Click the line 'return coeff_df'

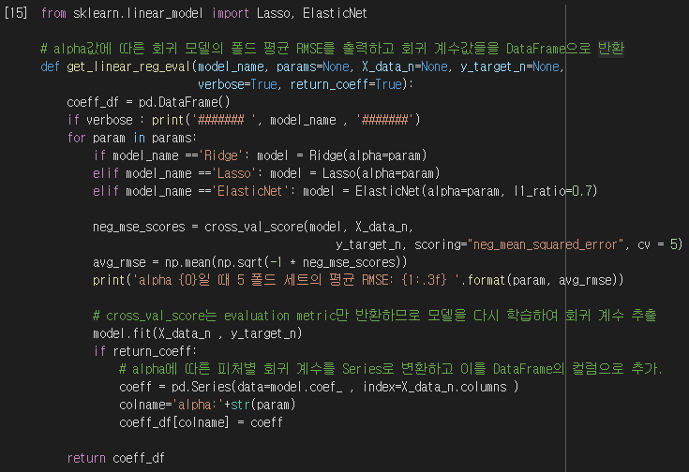coord(115,458)
